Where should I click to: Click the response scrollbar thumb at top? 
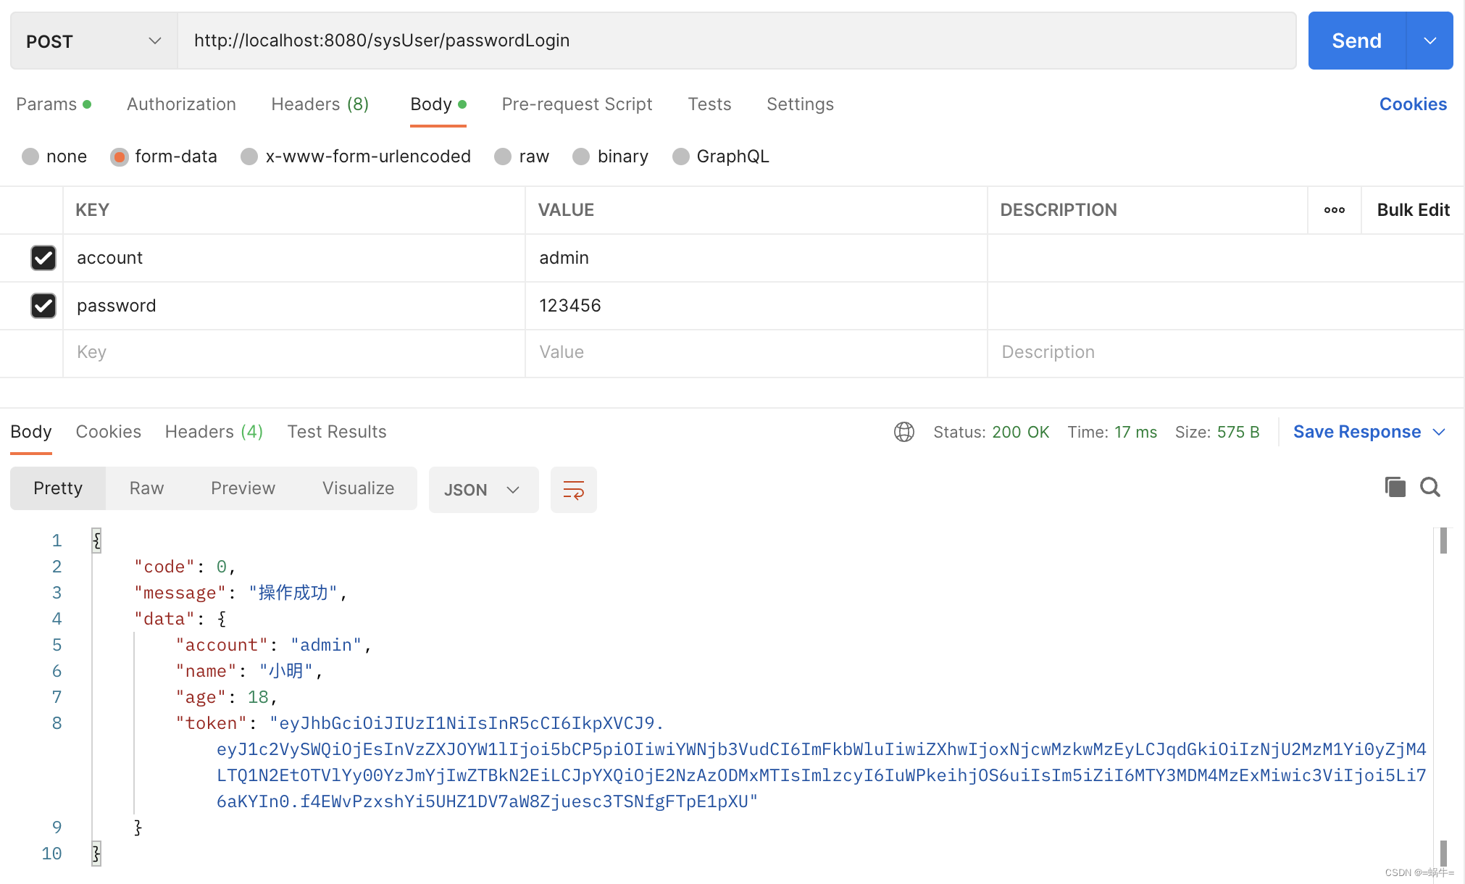click(x=1443, y=541)
